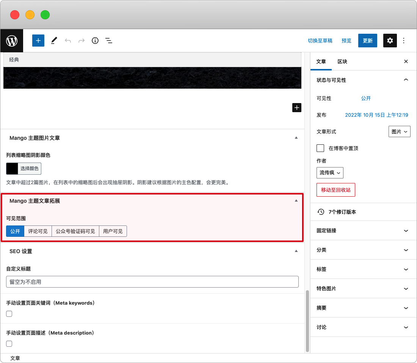This screenshot has width=417, height=363.
Task: Check 在博客中置顶 checkbox
Action: (x=320, y=148)
